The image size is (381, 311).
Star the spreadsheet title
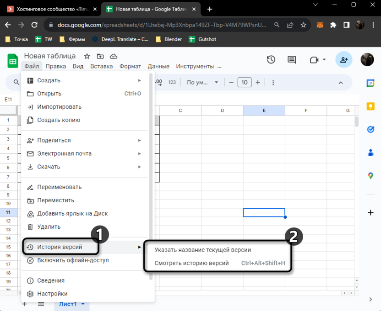tap(87, 56)
